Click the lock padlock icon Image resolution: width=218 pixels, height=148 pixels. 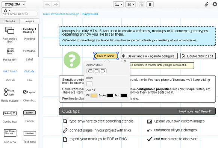click(x=150, y=5)
